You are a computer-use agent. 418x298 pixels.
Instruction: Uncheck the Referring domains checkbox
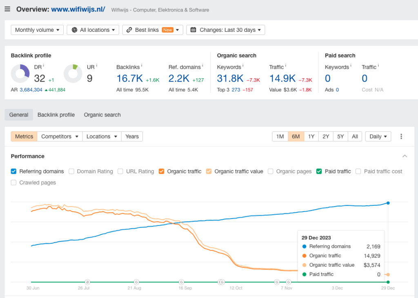pos(14,171)
